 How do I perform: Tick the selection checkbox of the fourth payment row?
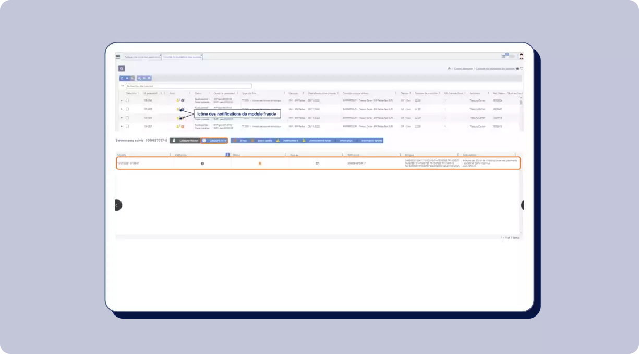pyautogui.click(x=127, y=127)
